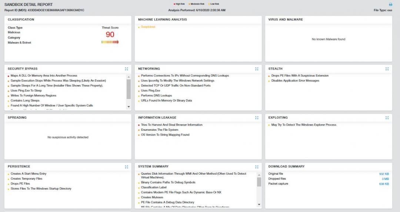Expand the System Summary panel

point(257,167)
